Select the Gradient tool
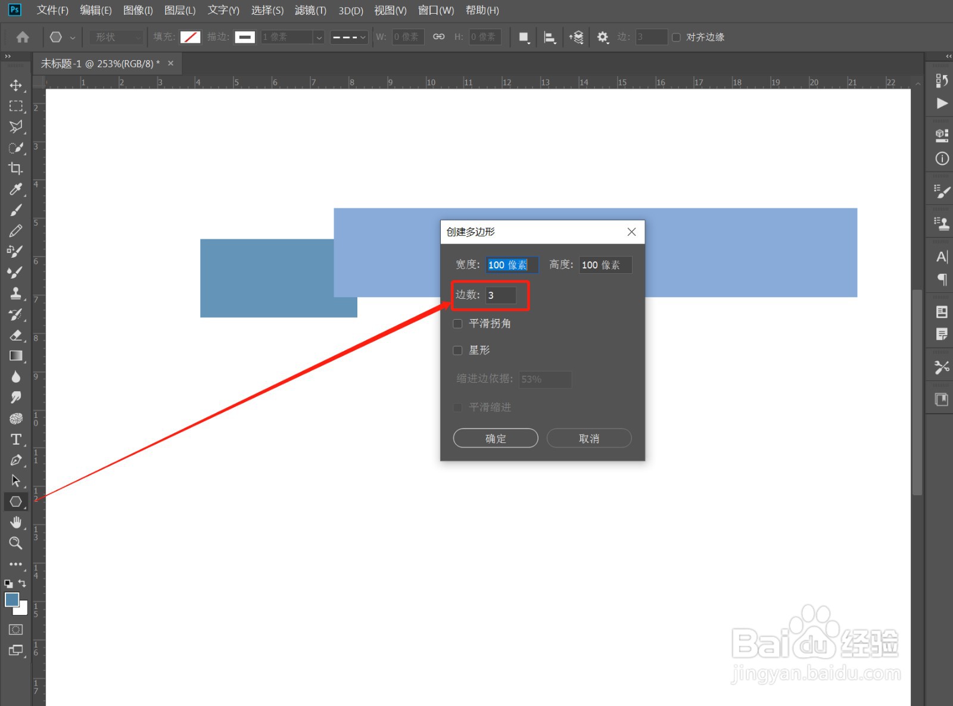 pos(15,355)
